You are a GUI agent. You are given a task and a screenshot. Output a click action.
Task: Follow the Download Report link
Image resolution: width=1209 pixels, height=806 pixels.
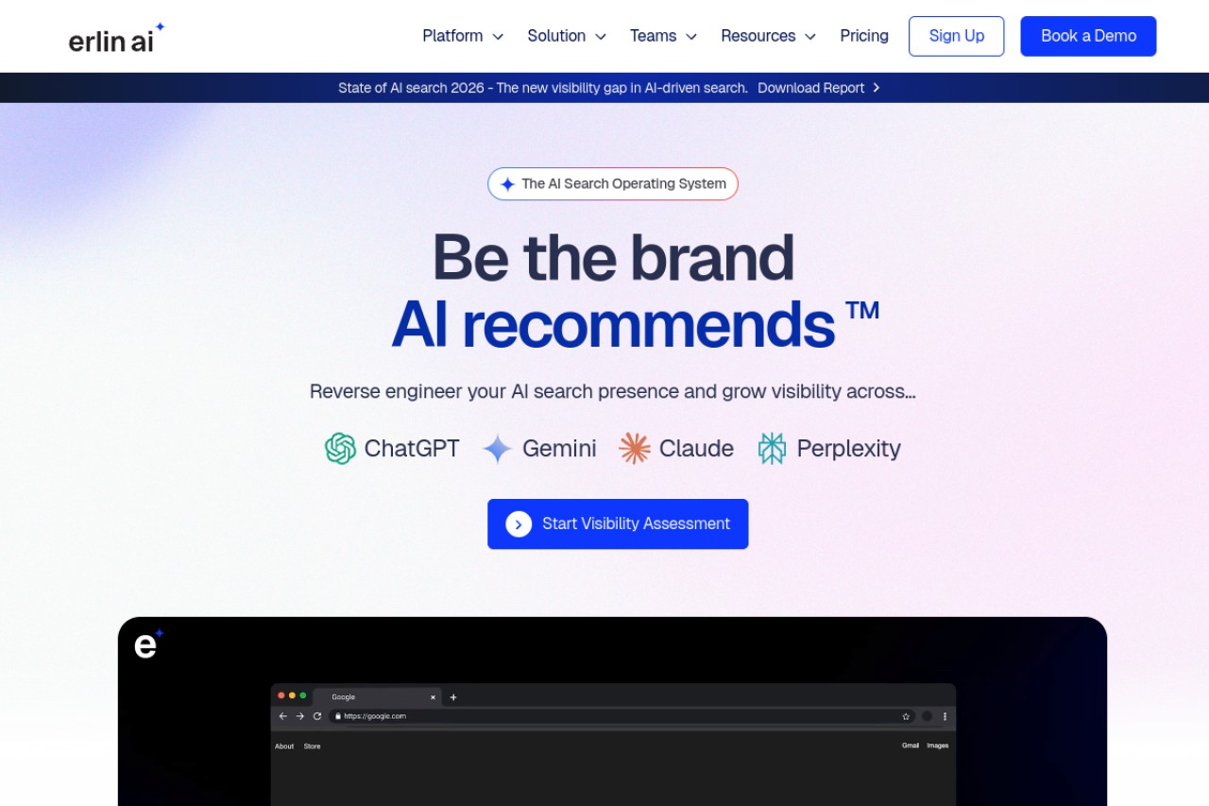819,88
